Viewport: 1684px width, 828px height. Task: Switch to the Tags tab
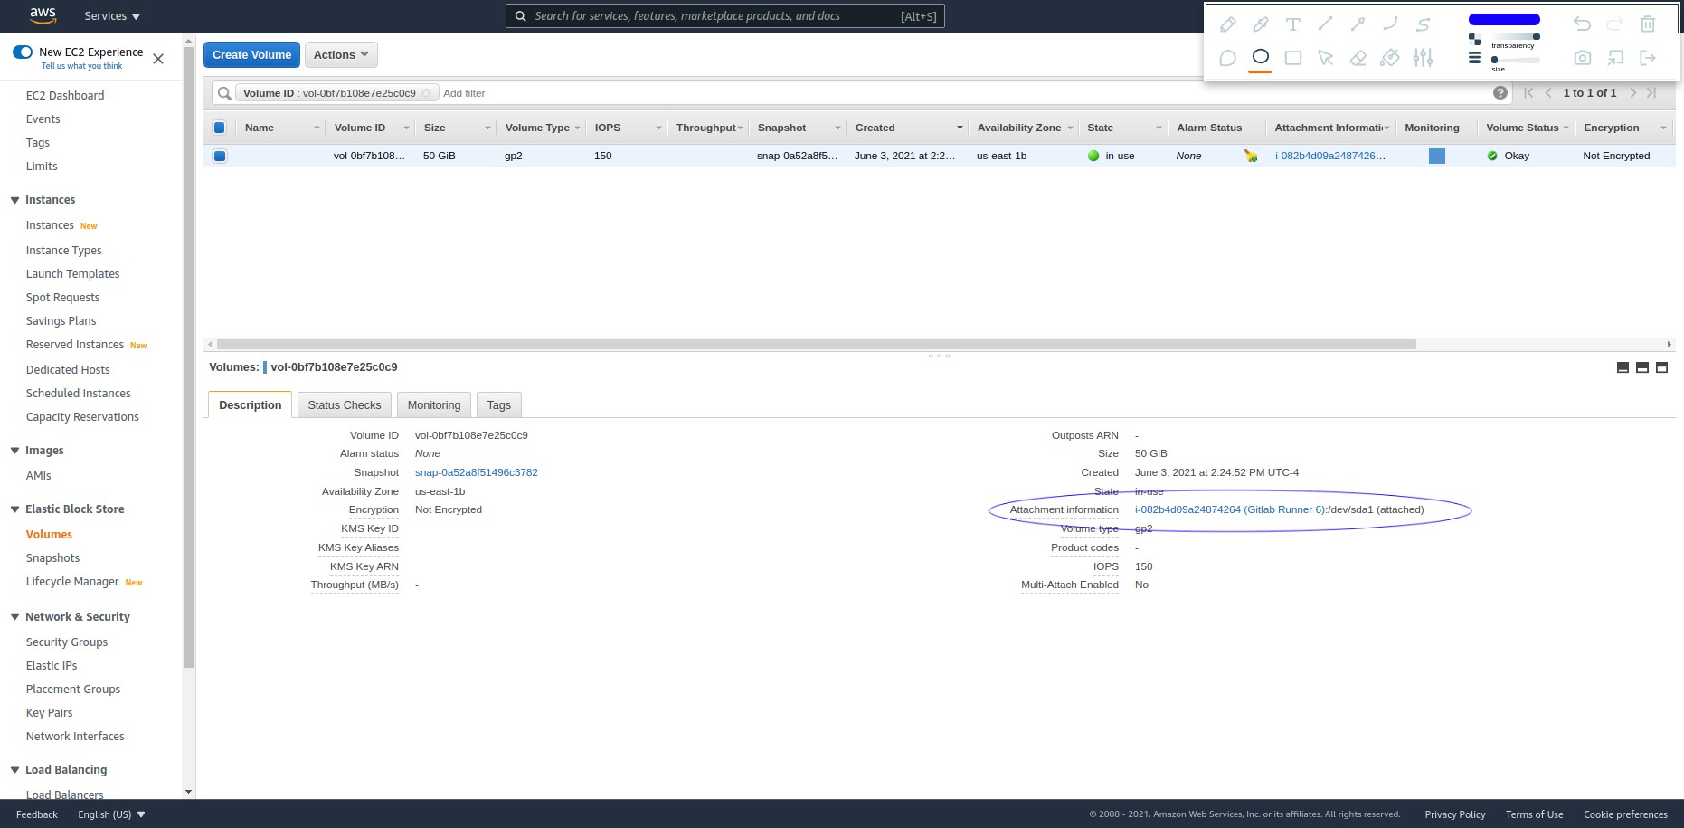click(499, 404)
